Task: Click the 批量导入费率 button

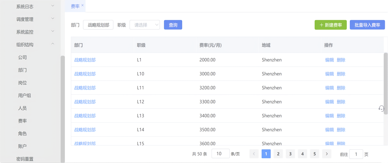Action: point(367,25)
